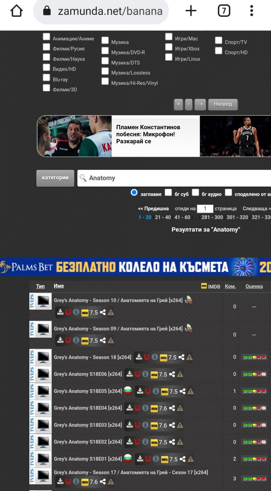271x491 pixels.
Task: Open a new browser tab with plus icon
Action: click(x=191, y=11)
